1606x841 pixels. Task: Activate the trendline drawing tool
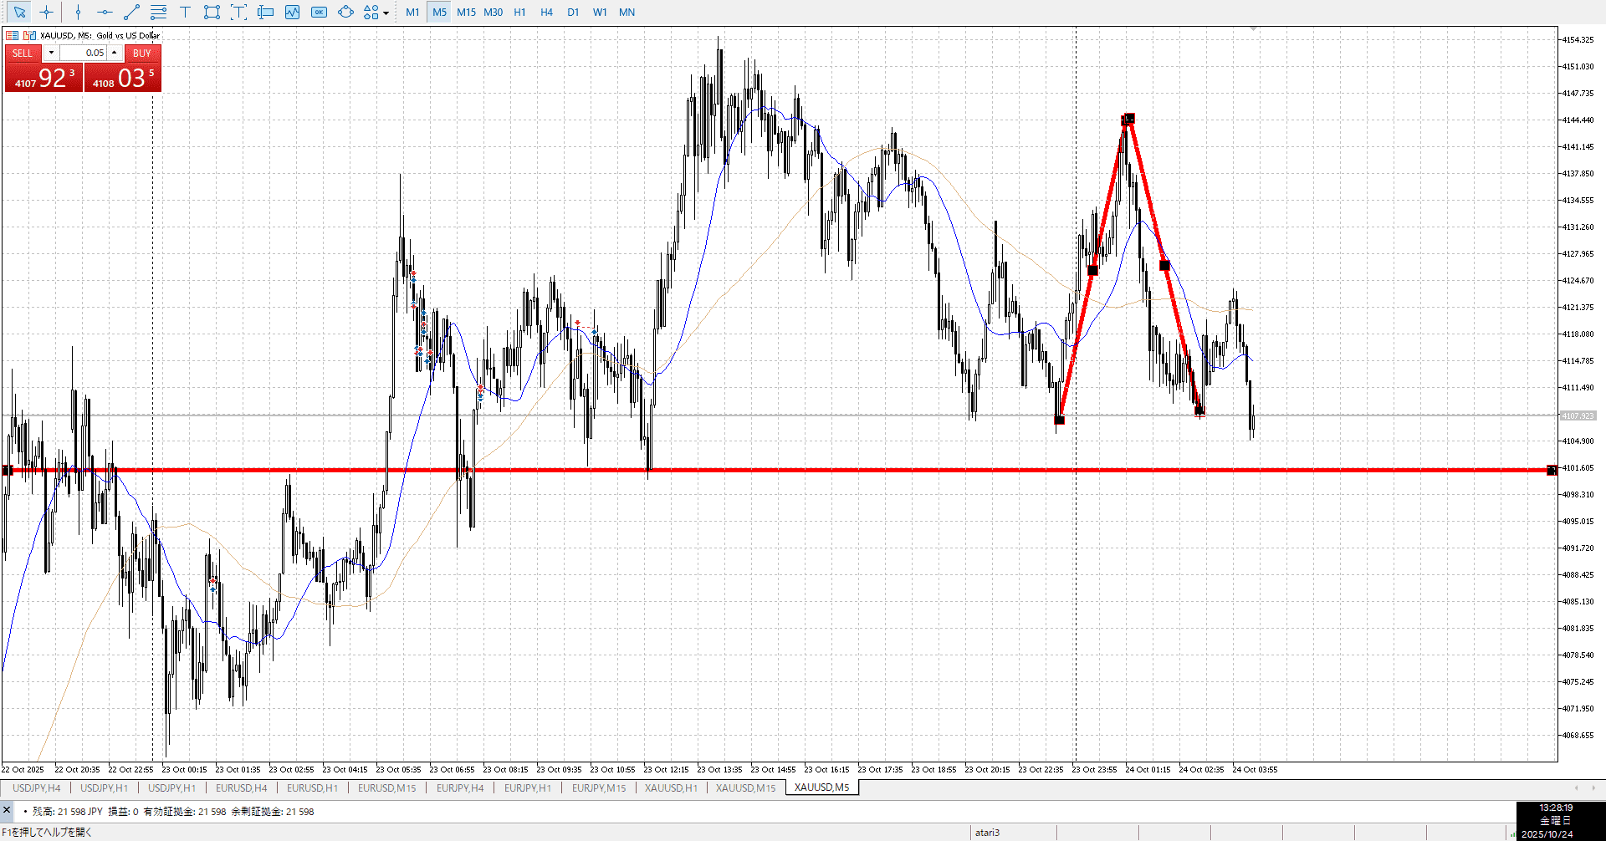131,13
